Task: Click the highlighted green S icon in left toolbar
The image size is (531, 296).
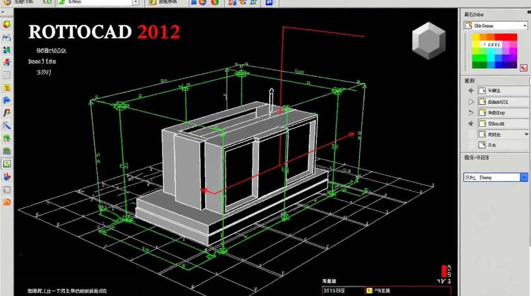Action: pos(7,164)
